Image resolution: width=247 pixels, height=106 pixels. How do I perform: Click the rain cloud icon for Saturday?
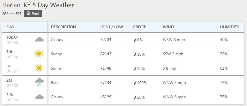click(x=39, y=82)
